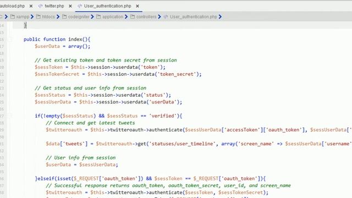Expand the chevron before xampp
The image size is (352, 198).
[6, 16]
